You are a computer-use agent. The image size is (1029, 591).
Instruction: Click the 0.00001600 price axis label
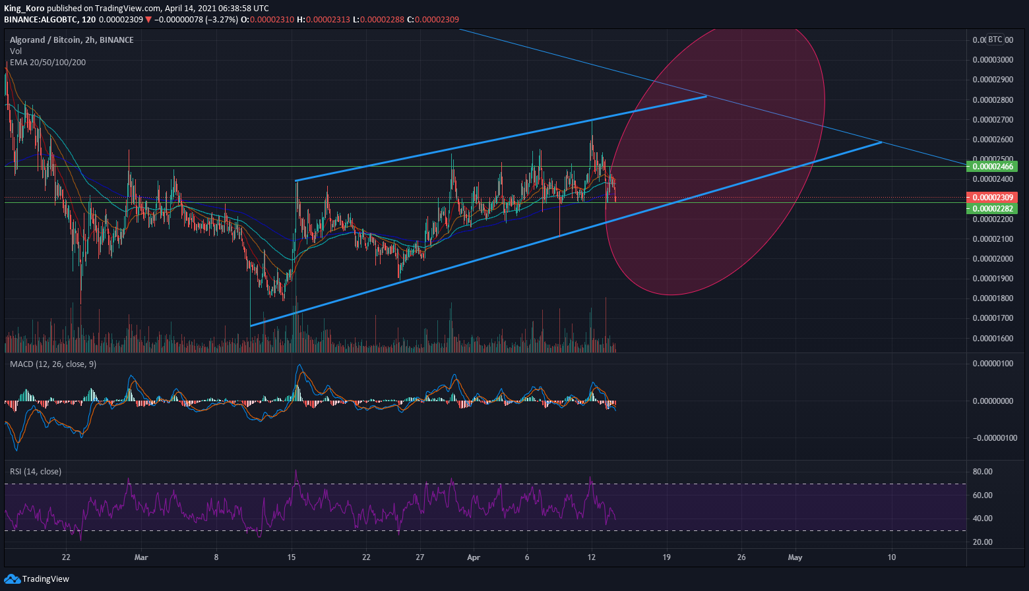click(993, 338)
